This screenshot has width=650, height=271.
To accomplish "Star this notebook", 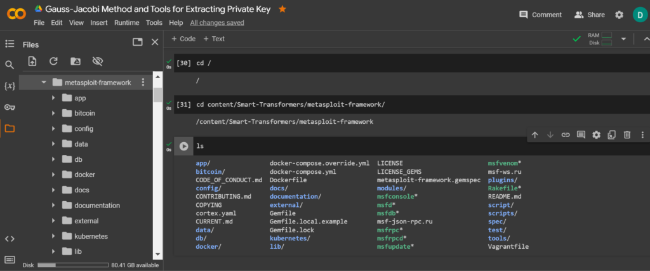I will (x=282, y=9).
